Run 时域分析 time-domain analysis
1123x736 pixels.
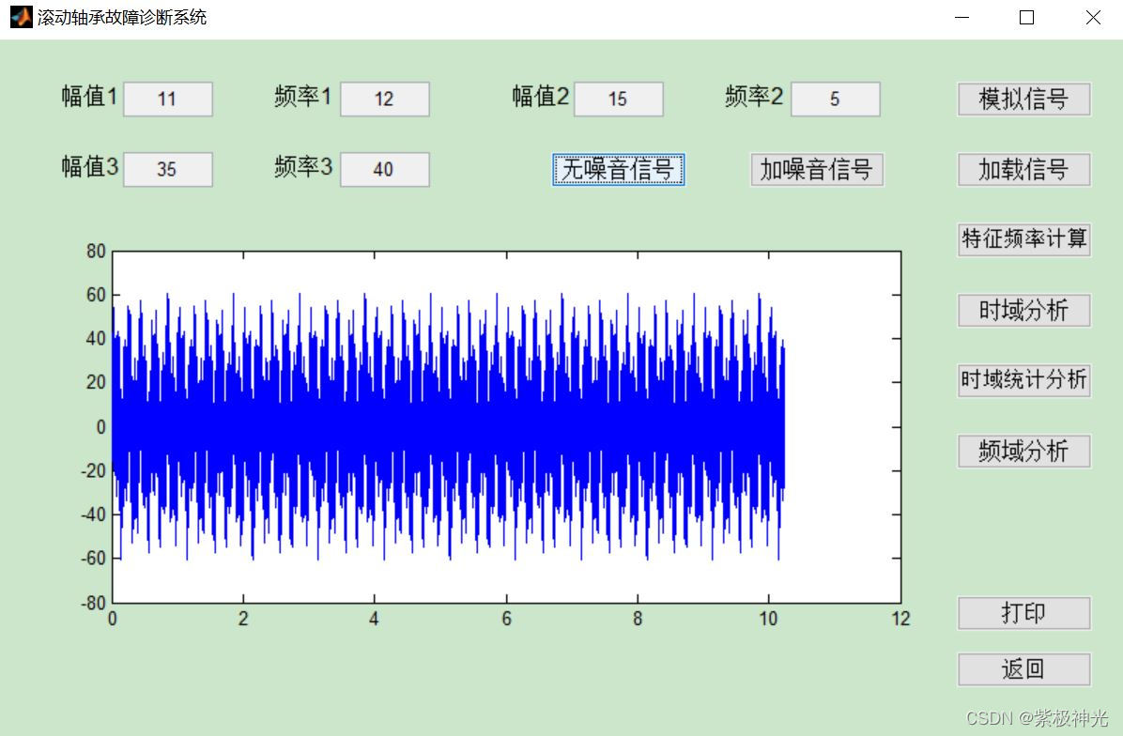(1024, 310)
